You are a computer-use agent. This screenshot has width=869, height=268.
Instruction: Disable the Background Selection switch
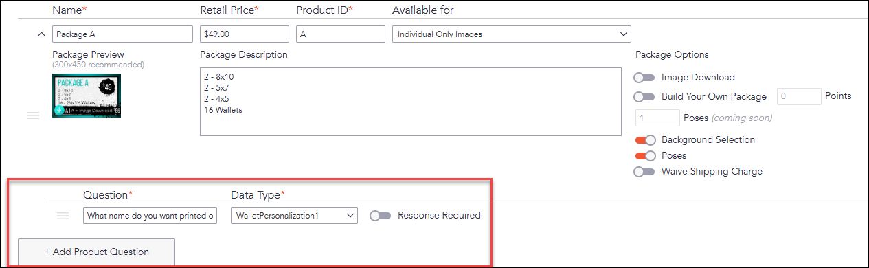(x=646, y=140)
